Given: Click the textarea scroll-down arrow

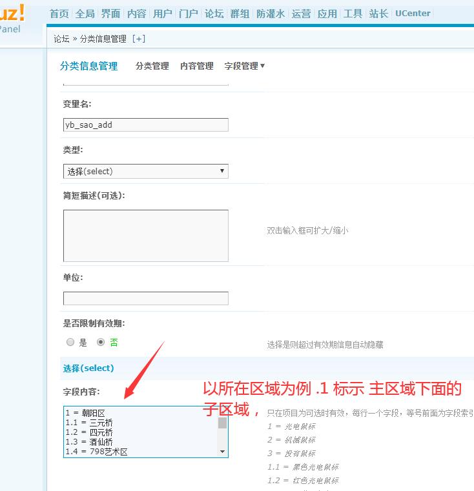Looking at the screenshot, I should click(222, 452).
